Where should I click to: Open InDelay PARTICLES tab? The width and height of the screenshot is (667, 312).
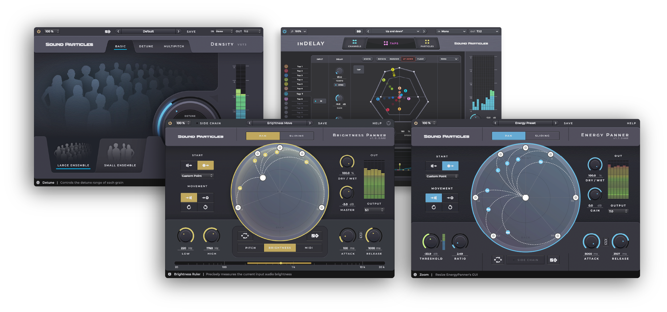point(427,43)
